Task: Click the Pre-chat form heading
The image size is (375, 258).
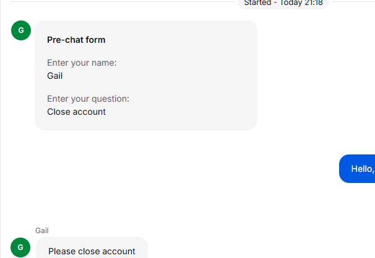Action: tap(76, 40)
